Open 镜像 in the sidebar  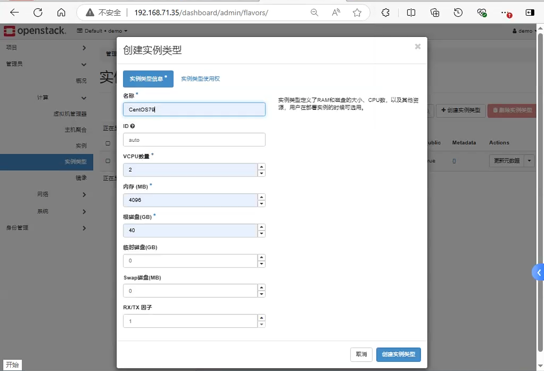pyautogui.click(x=81, y=177)
